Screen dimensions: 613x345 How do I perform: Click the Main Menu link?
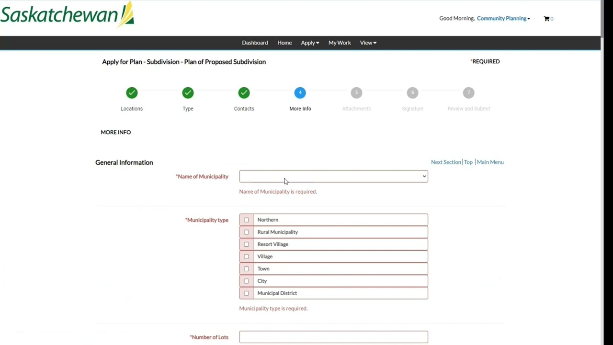(490, 162)
